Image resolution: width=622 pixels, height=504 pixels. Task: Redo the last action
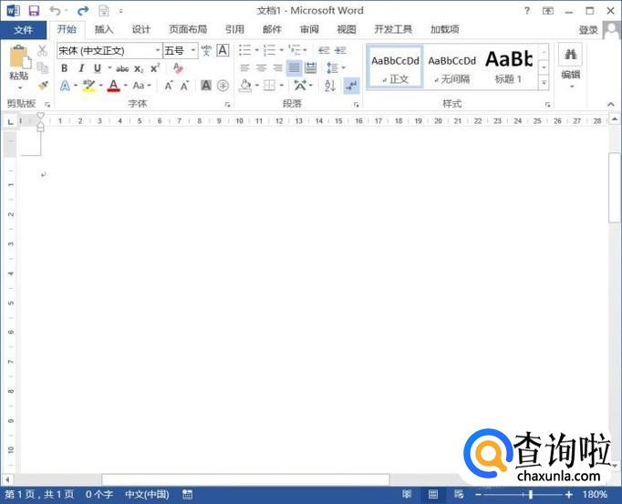83,11
